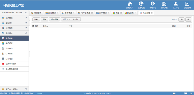Close the 用户组管理 tab
194x95 pixels.
(92, 13)
